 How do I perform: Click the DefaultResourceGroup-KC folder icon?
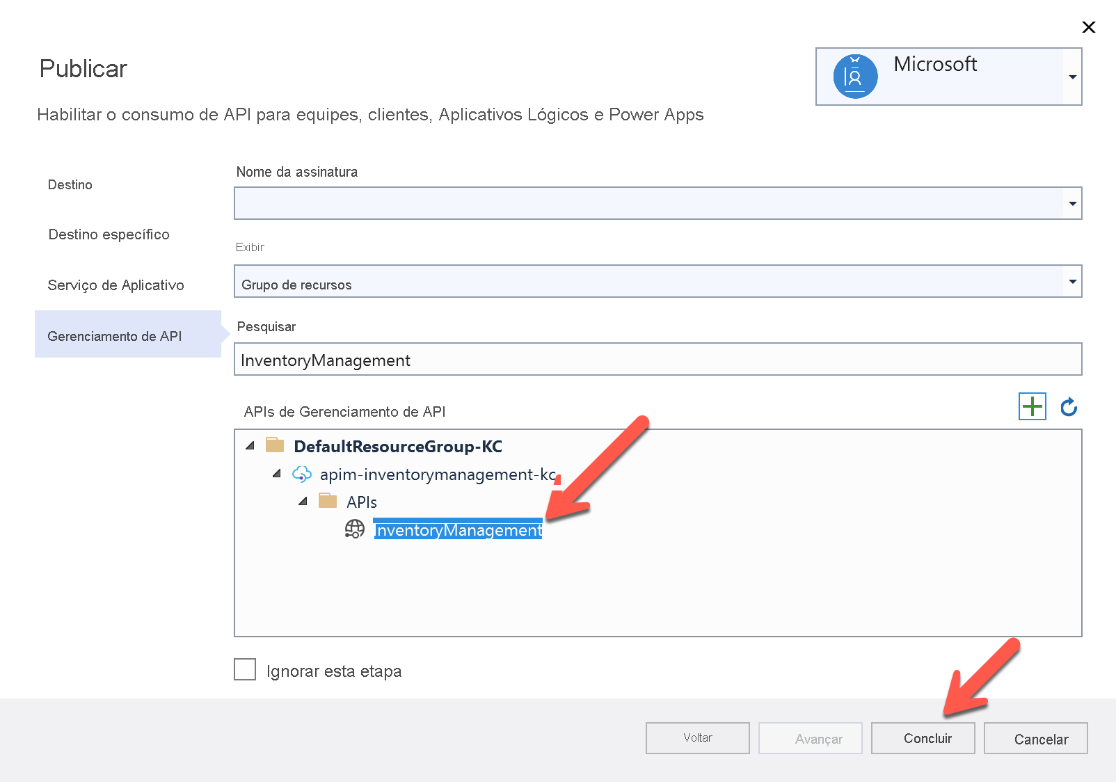coord(275,445)
